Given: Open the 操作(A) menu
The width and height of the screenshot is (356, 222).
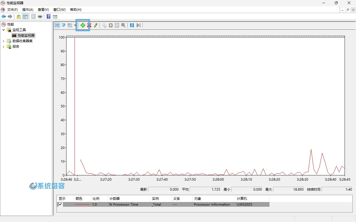Looking at the screenshot, I should [x=28, y=10].
